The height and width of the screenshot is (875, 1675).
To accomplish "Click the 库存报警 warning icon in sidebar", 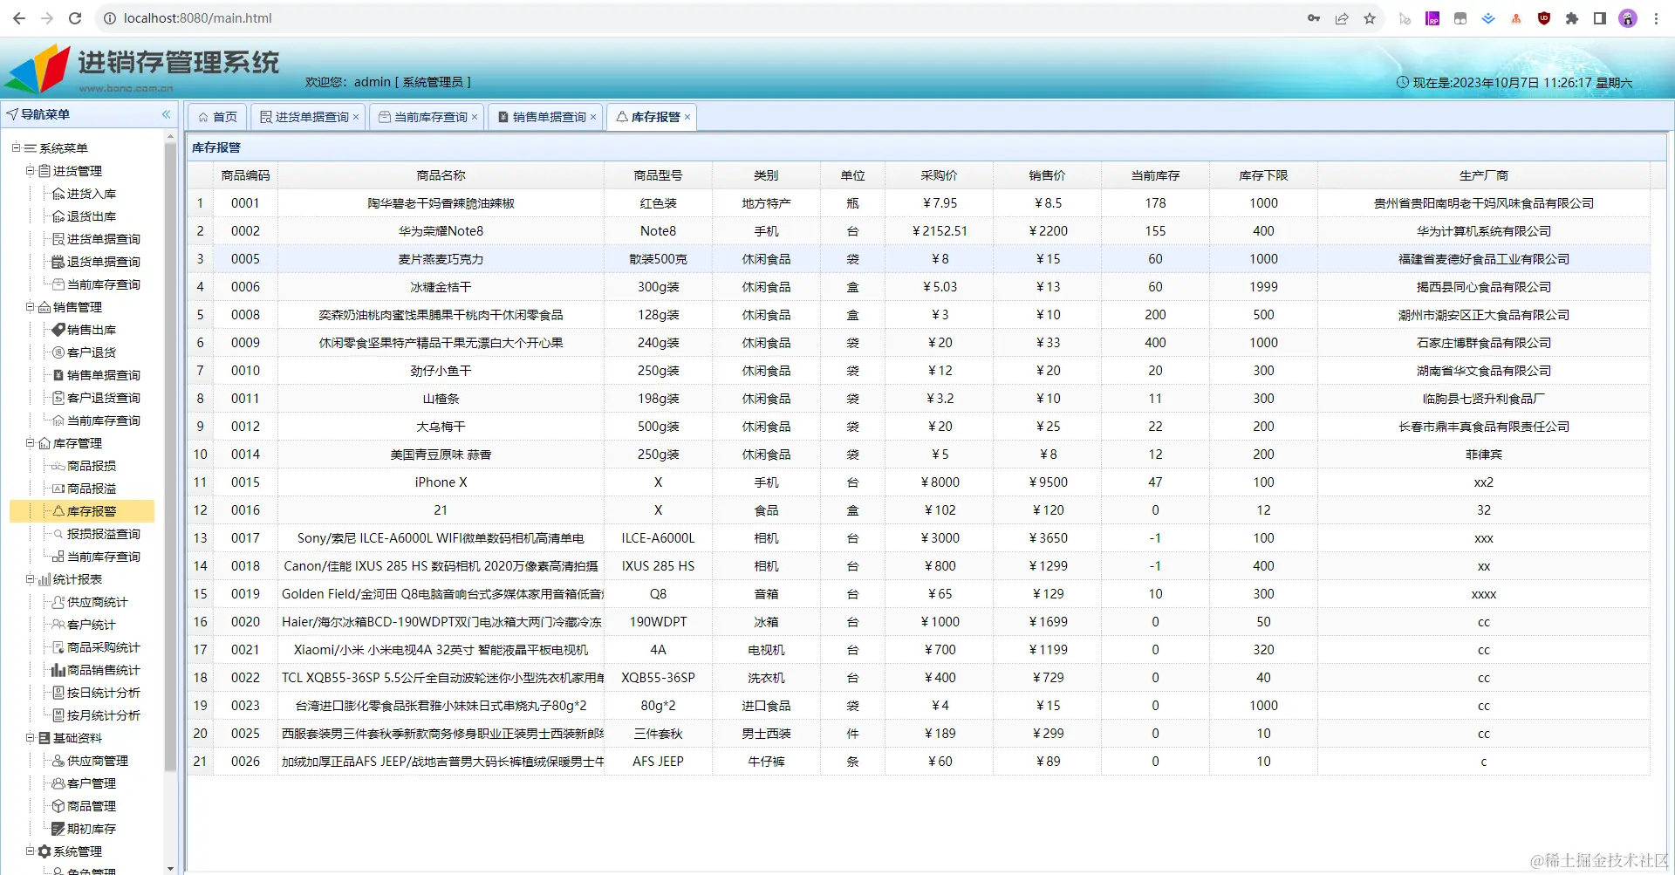I will [x=58, y=511].
